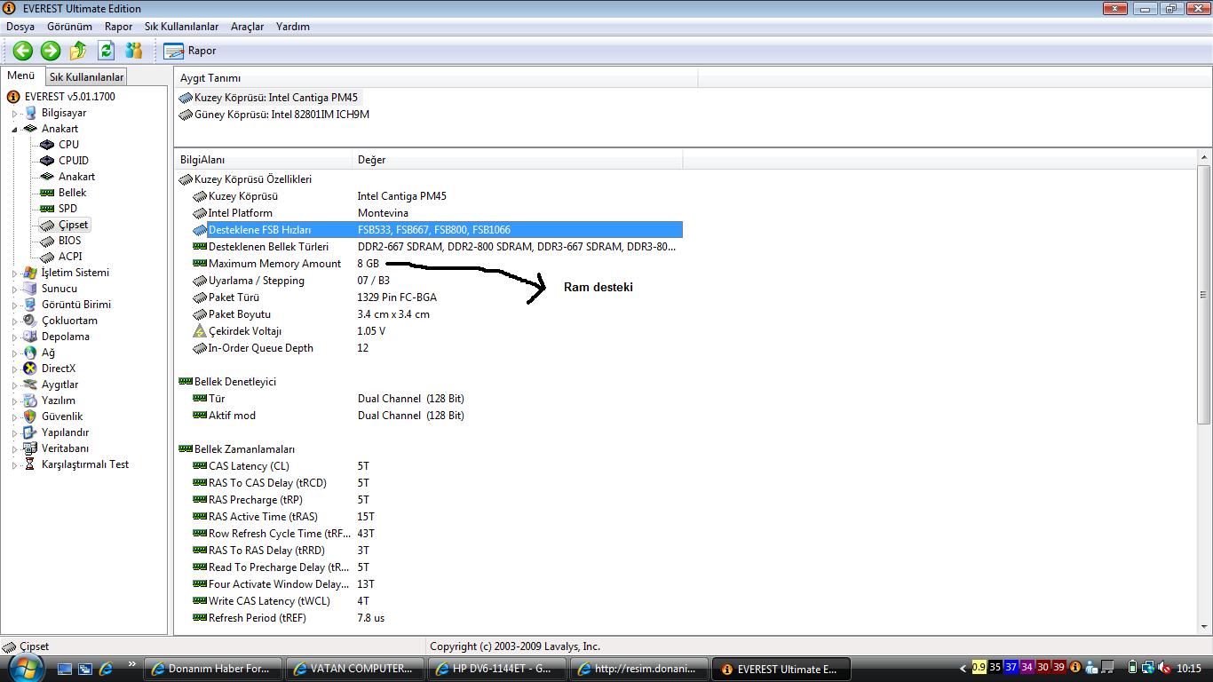Select the Intel Platform row

click(437, 213)
